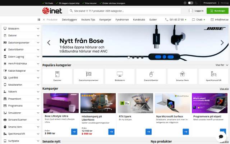This screenshot has height=144, width=230.
Task: Click the Bildskärm category tile icon
Action: [x=120, y=74]
